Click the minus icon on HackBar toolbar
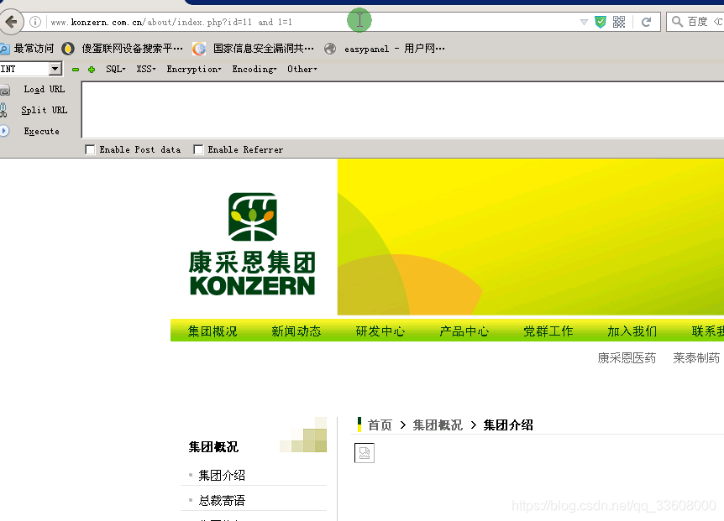 [x=75, y=69]
